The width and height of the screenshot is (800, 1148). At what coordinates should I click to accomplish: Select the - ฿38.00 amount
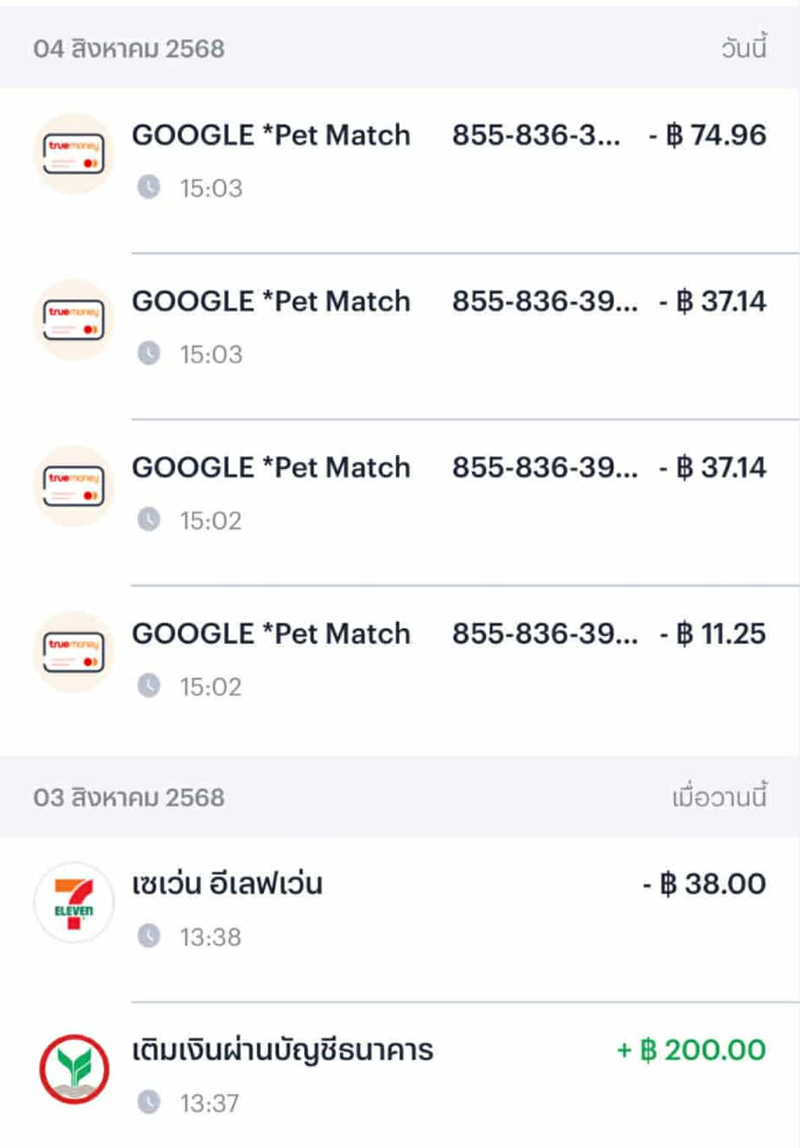tap(704, 884)
